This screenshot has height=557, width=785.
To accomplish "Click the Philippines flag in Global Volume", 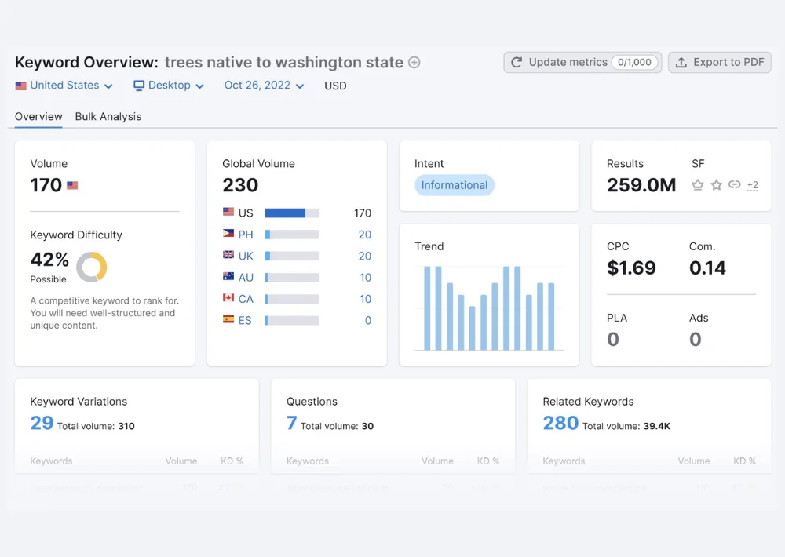I will coord(228,234).
